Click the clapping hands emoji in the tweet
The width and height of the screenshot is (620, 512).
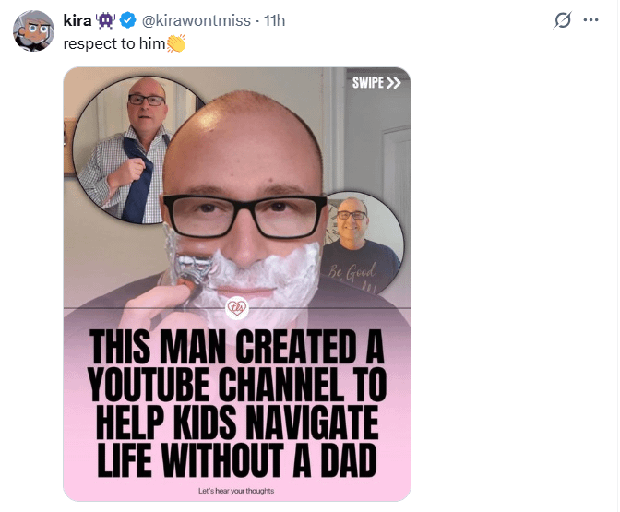pyautogui.click(x=176, y=43)
